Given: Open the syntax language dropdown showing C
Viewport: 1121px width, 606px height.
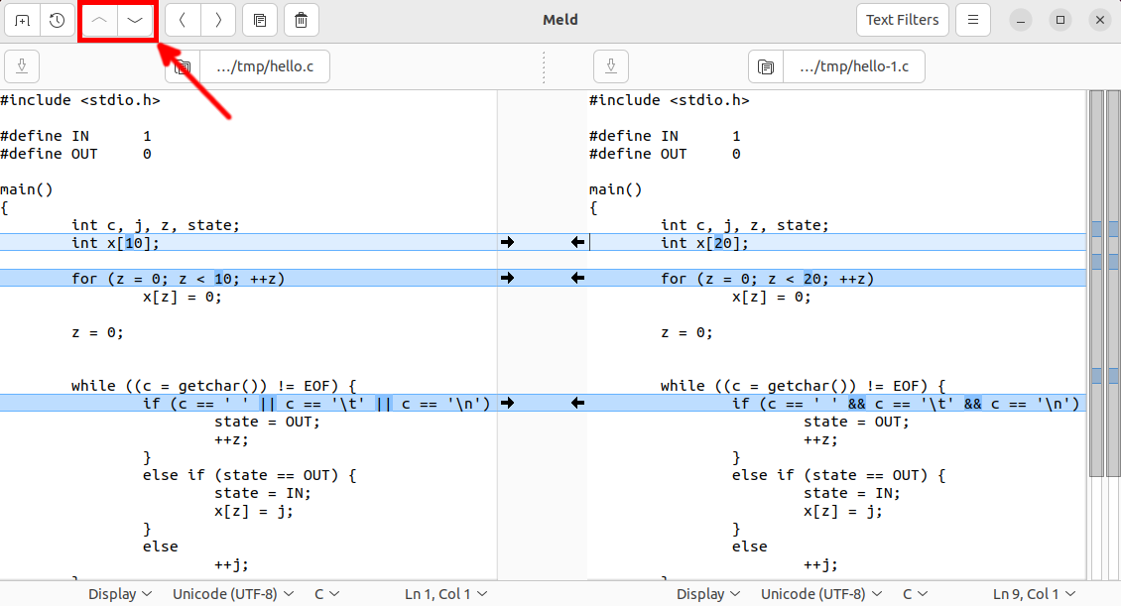Looking at the screenshot, I should [x=327, y=593].
